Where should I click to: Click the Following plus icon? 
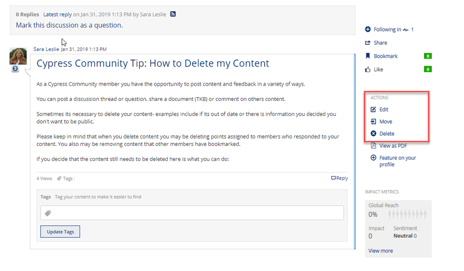368,29
